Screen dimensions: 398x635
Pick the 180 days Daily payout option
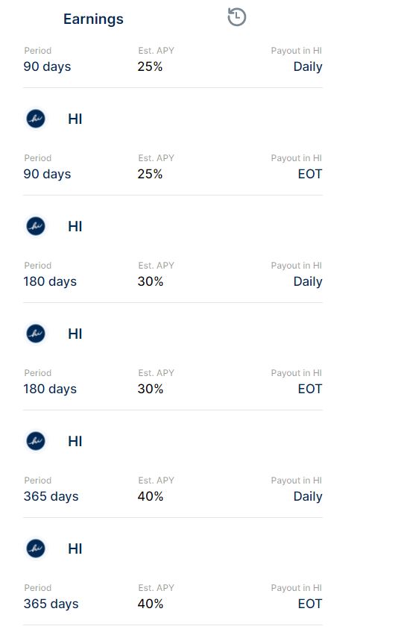pos(173,275)
